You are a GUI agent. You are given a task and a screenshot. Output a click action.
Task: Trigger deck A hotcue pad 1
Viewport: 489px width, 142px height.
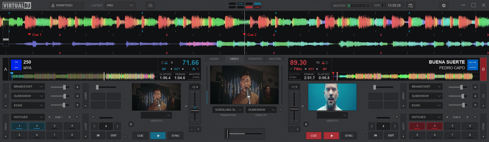19,126
